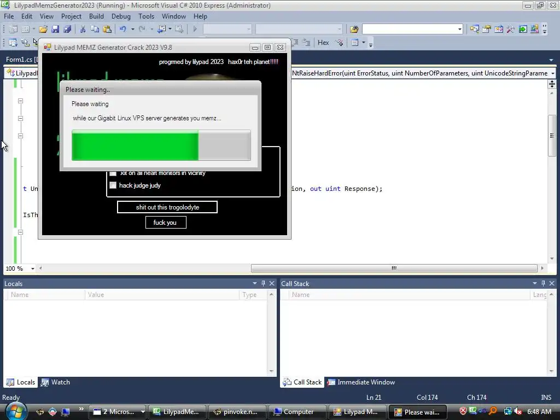The height and width of the screenshot is (420, 560).
Task: Open the Tools menu
Action: [x=147, y=16]
